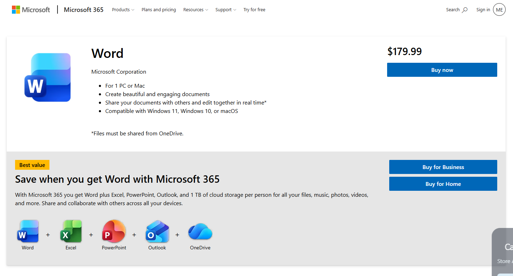Select the OneDrive cloud icon
The height and width of the screenshot is (276, 513).
click(x=200, y=231)
